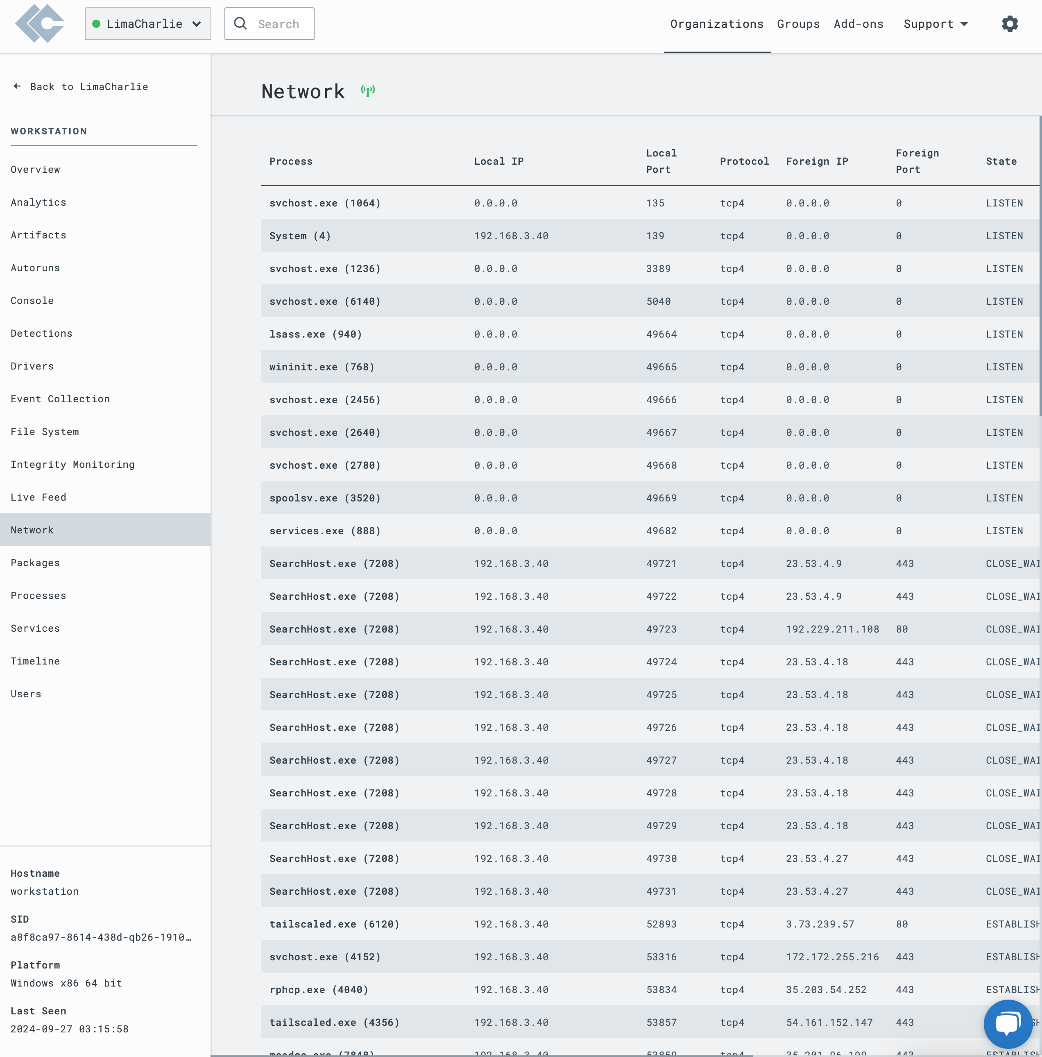This screenshot has width=1042, height=1057.
Task: Click foreign IP 172.172.255.216
Action: pyautogui.click(x=833, y=957)
